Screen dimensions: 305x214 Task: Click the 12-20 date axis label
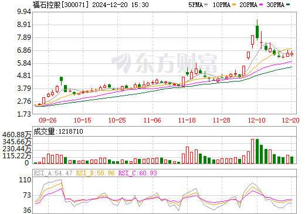coord(291,120)
